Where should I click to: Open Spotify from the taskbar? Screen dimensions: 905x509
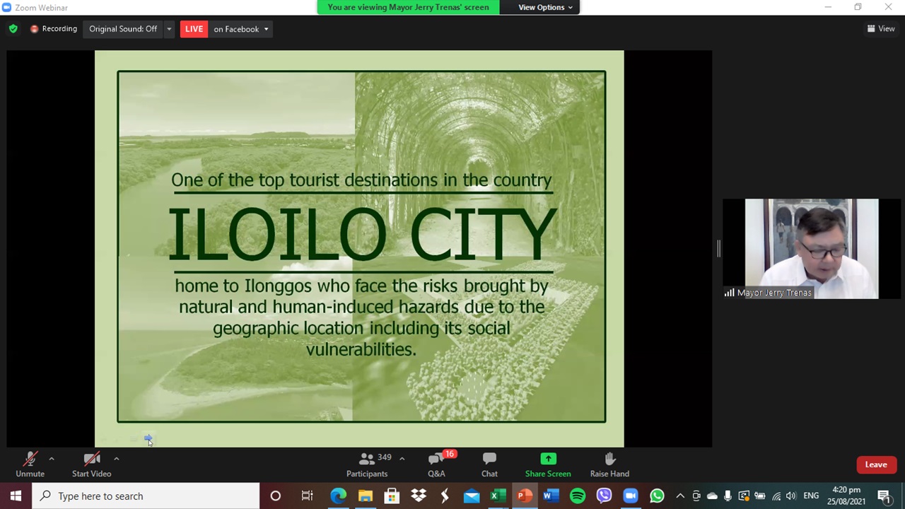point(578,496)
